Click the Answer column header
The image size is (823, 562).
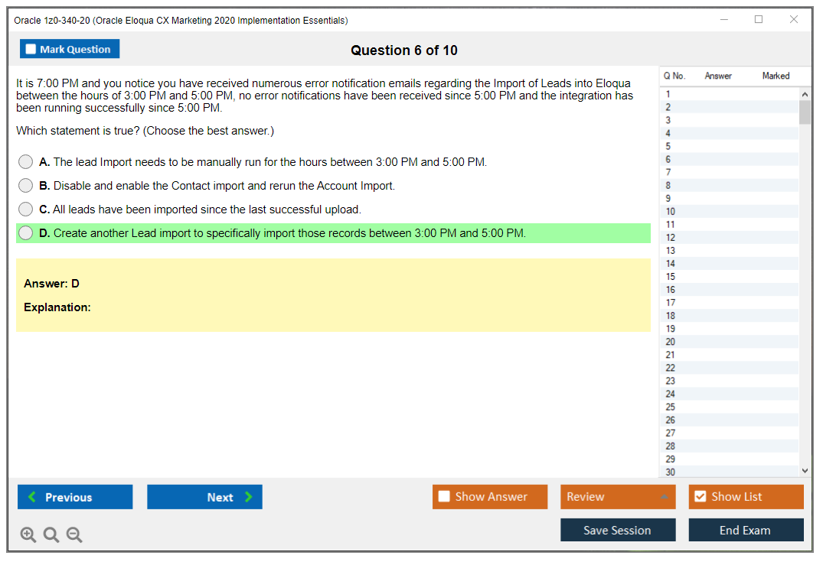(x=718, y=76)
